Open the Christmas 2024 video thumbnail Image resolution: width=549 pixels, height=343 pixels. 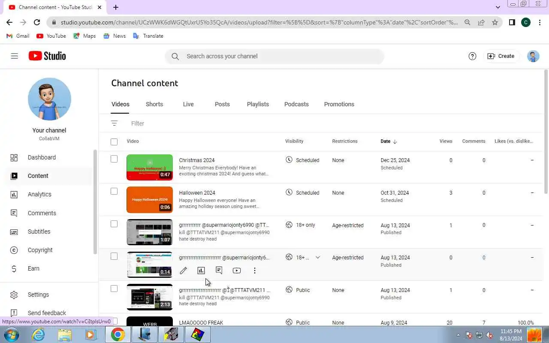pyautogui.click(x=150, y=167)
